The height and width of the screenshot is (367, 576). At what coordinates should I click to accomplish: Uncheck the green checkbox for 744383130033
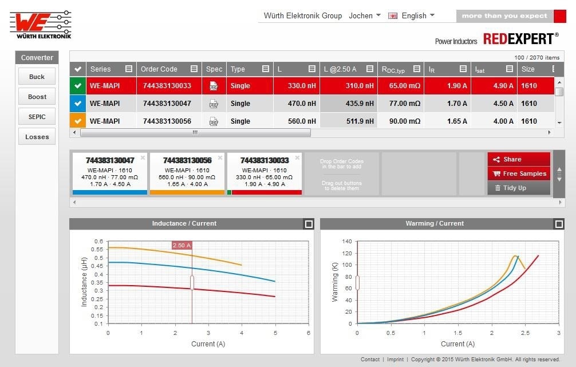tap(78, 86)
